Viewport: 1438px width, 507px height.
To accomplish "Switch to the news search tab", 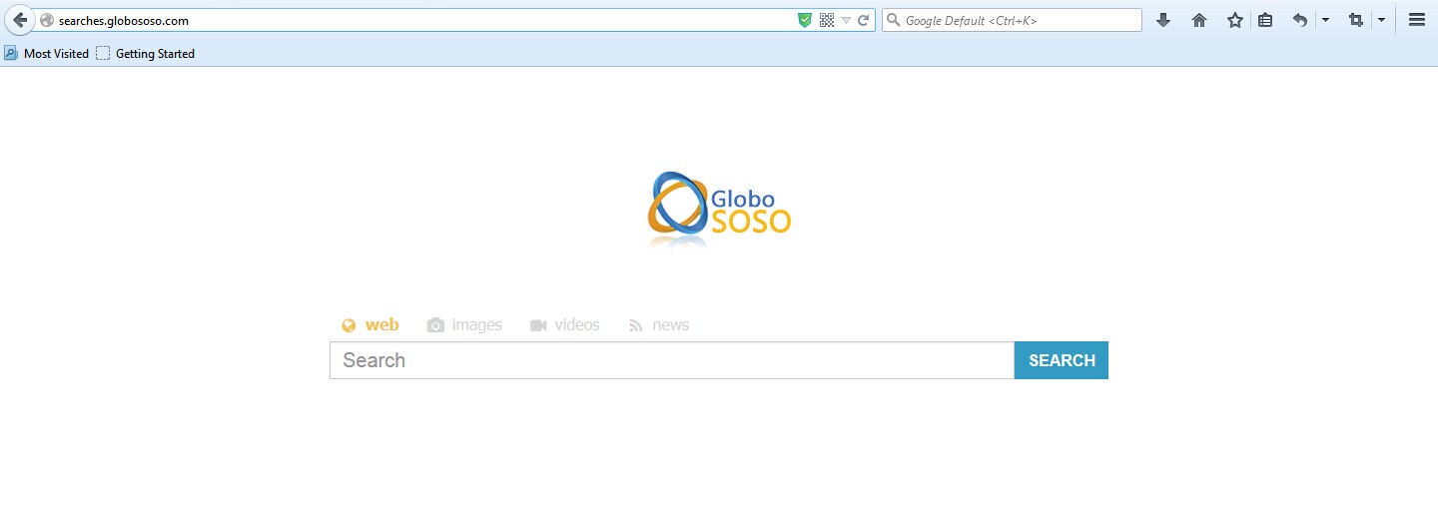I will pyautogui.click(x=659, y=324).
